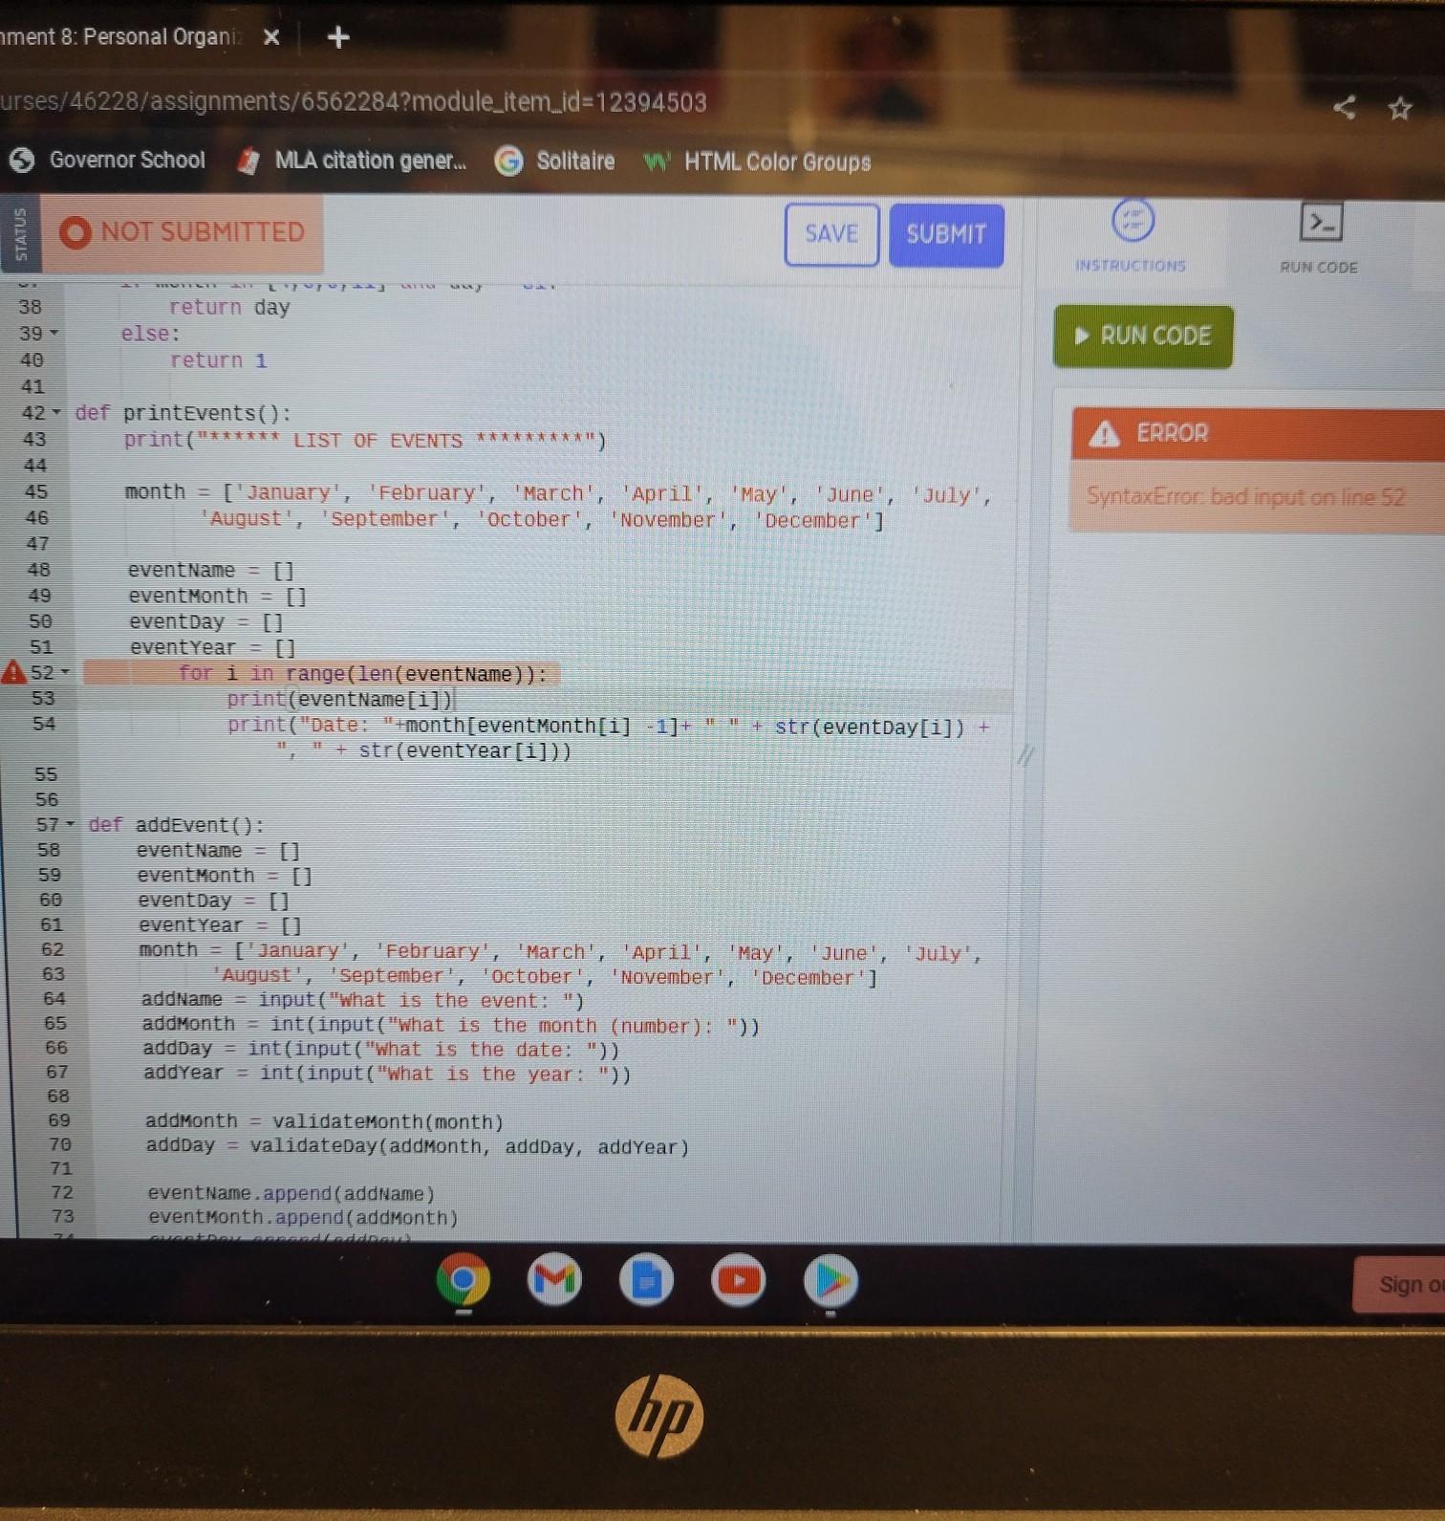Click the Not Submitted status circle icon
This screenshot has height=1521, width=1445.
click(75, 232)
